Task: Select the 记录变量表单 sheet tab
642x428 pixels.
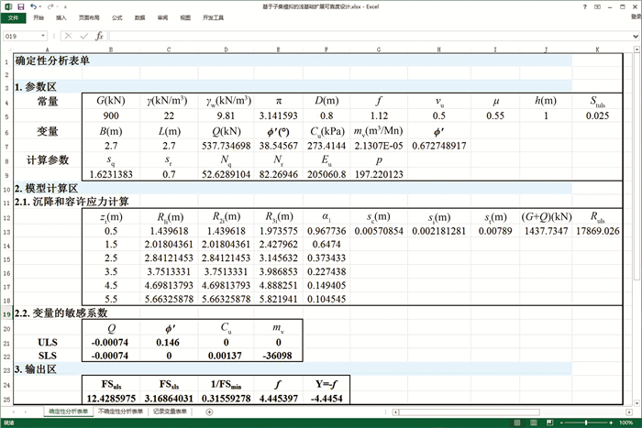Action: (174, 412)
